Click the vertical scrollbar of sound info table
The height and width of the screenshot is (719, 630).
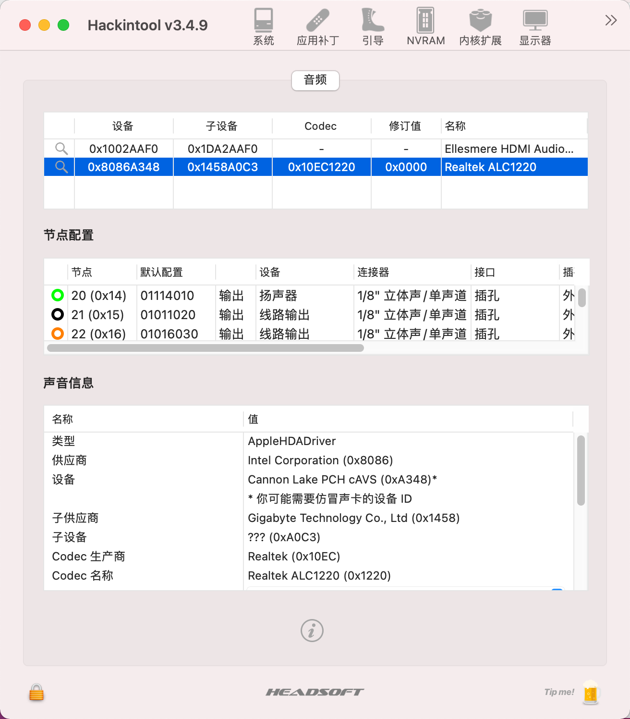click(581, 471)
